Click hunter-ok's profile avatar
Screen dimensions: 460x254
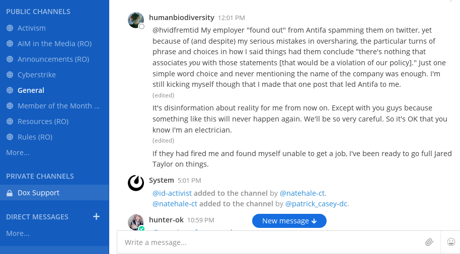point(136,222)
